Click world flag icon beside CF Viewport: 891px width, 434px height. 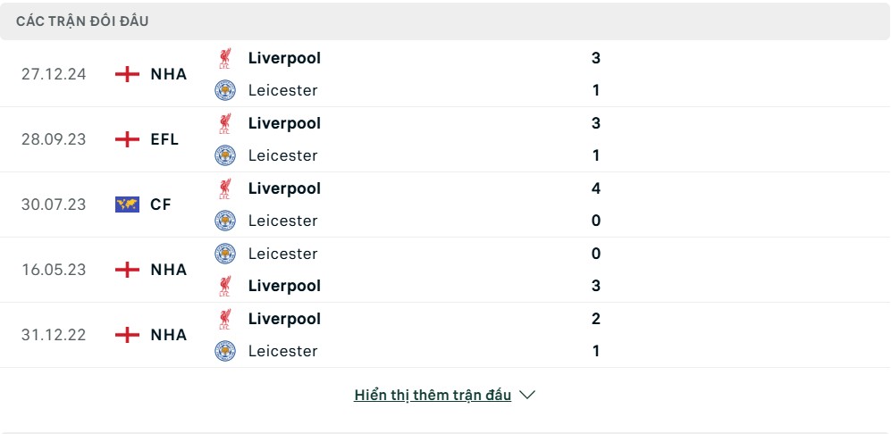(127, 204)
